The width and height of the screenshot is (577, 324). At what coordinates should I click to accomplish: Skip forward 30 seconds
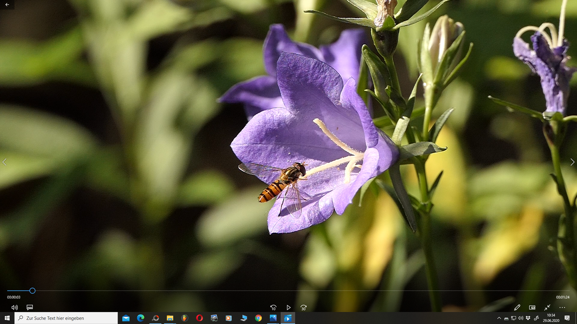[x=303, y=307]
